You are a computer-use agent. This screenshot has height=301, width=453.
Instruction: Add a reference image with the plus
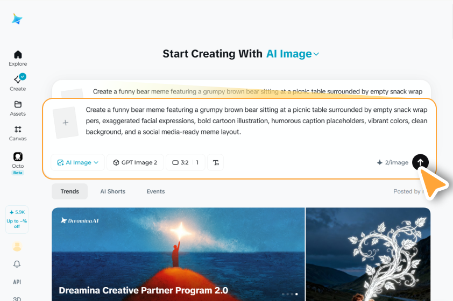66,123
